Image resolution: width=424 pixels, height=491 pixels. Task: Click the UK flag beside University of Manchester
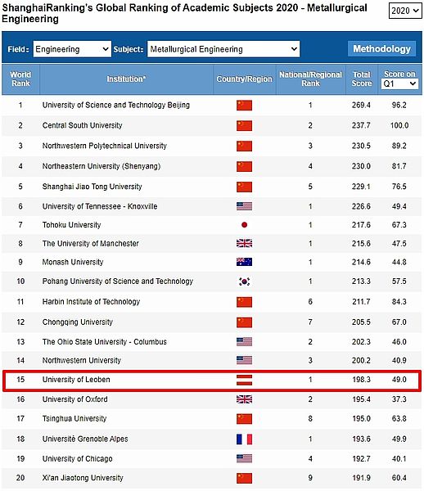point(244,243)
